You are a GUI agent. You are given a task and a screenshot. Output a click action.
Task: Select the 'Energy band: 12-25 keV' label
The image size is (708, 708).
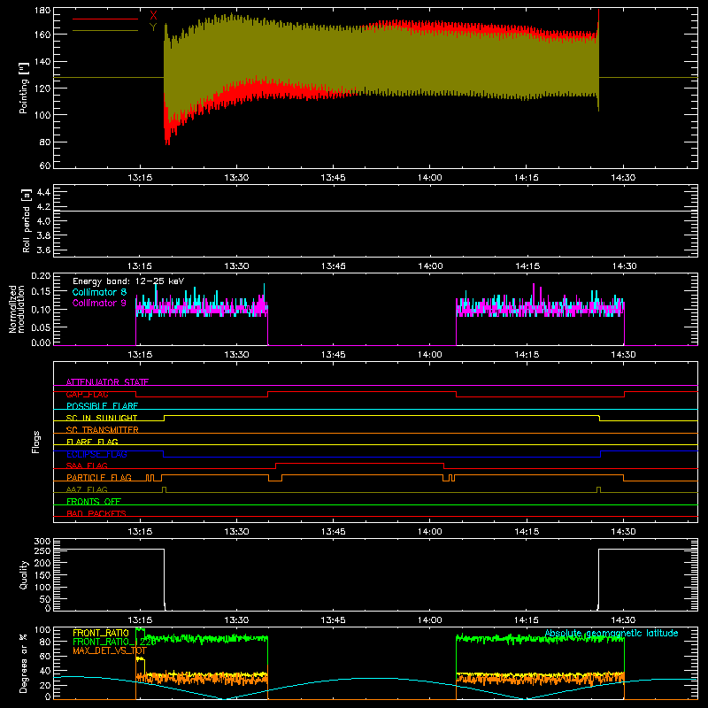[x=128, y=281]
